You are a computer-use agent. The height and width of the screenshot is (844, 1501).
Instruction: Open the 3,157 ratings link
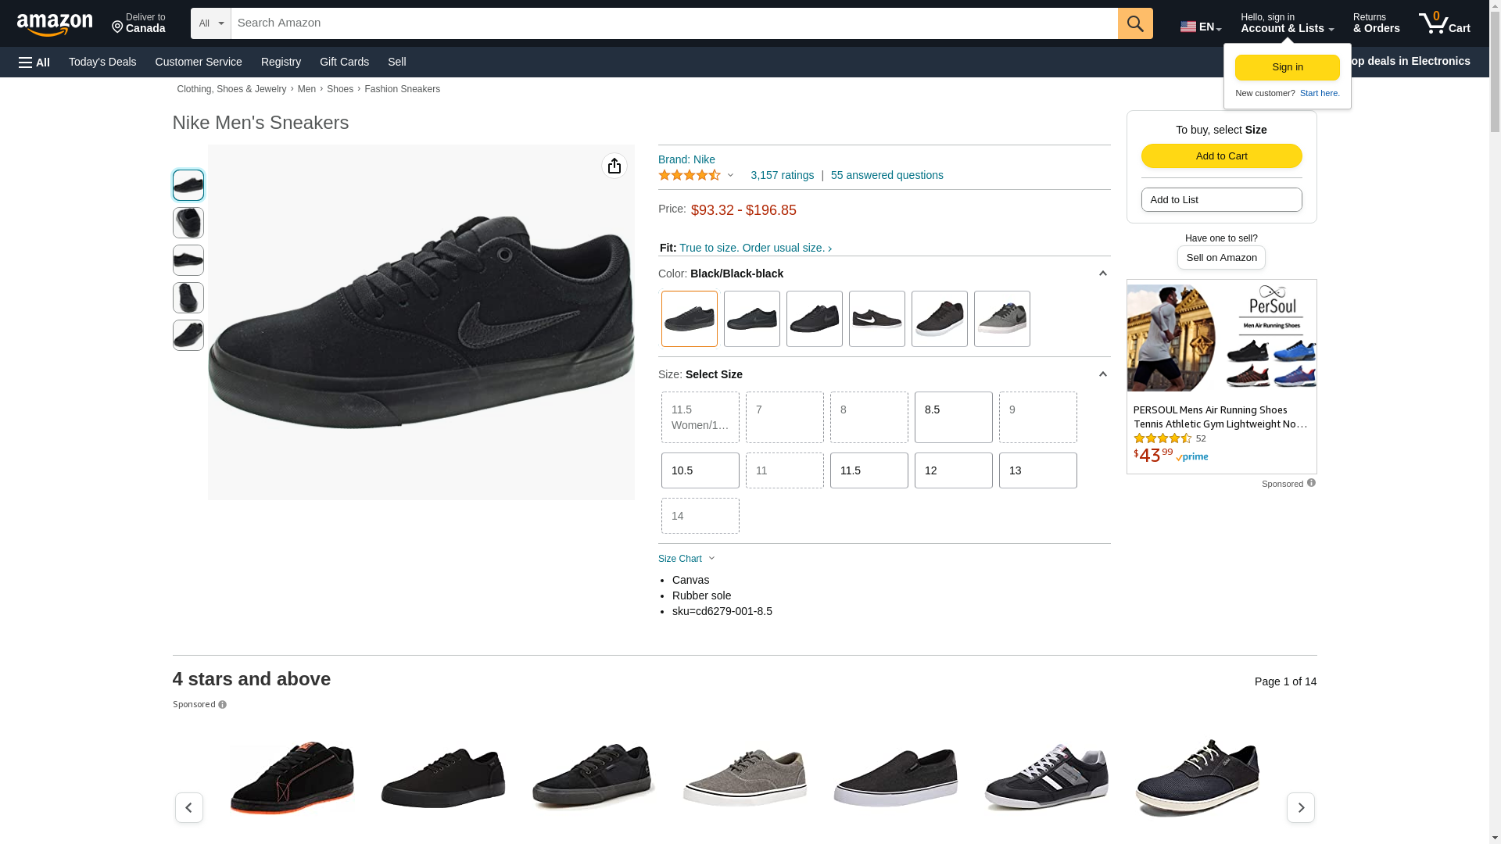coord(782,175)
